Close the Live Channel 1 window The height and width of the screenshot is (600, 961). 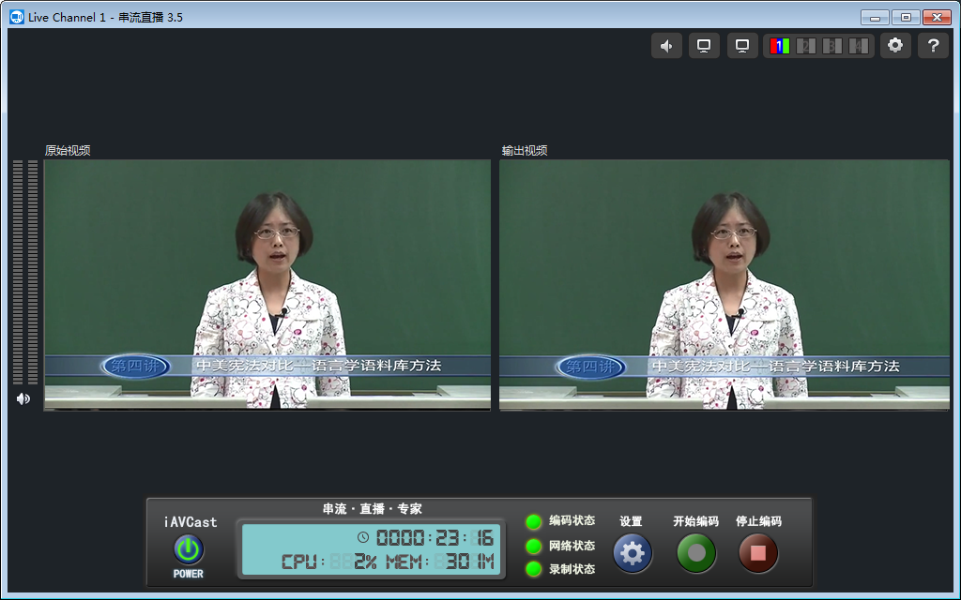tap(938, 18)
